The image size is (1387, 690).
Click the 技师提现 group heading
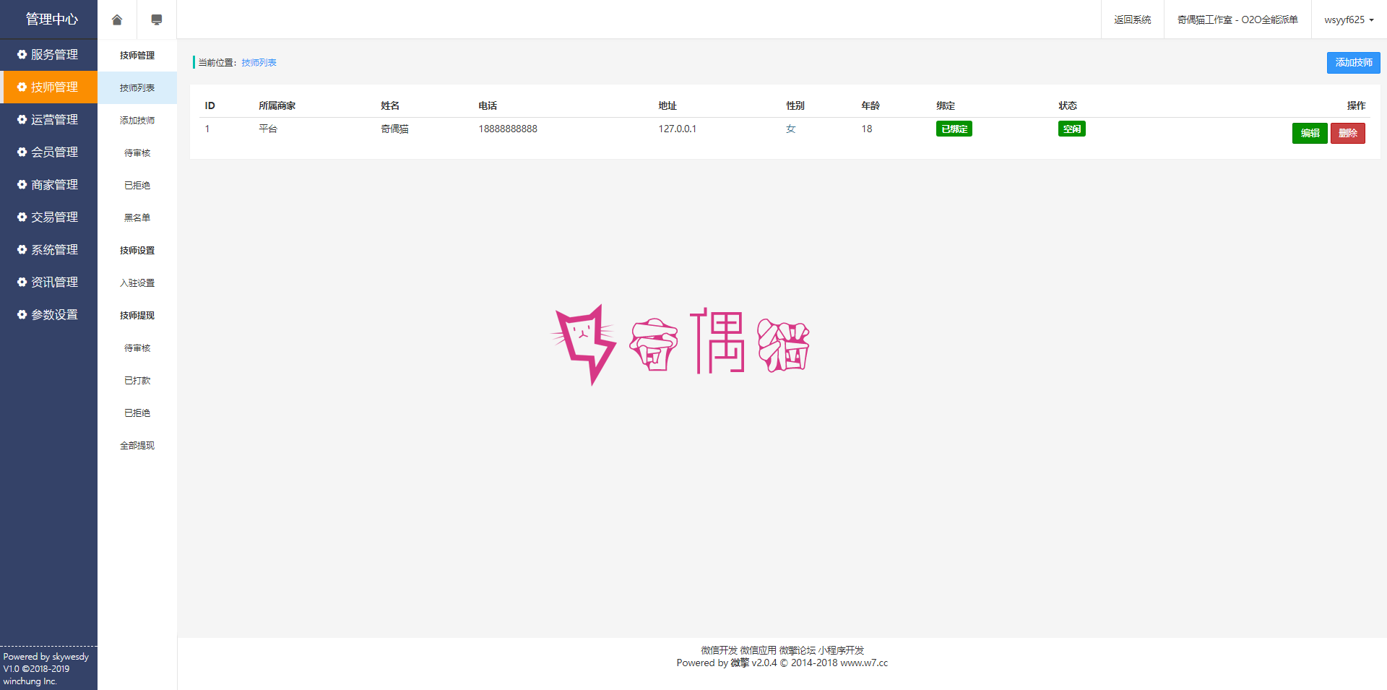click(137, 315)
